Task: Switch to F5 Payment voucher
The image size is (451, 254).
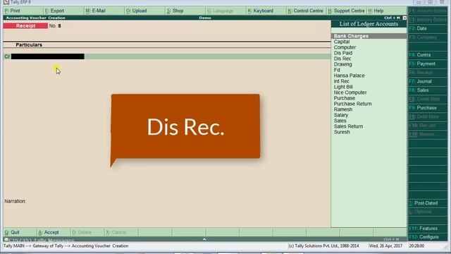Action: pos(428,64)
